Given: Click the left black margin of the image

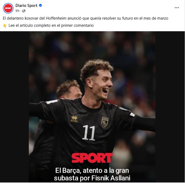Looking at the screenshot, I should click(x=14, y=107).
